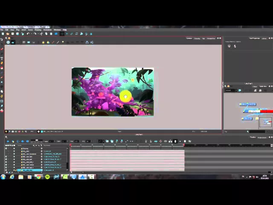Click the volume icon in system tray
Image resolution: width=273 pixels, height=205 pixels.
click(257, 177)
